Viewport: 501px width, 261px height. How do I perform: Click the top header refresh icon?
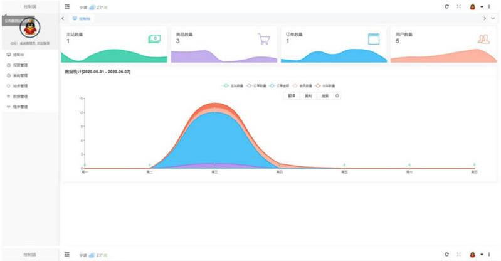pyautogui.click(x=446, y=6)
